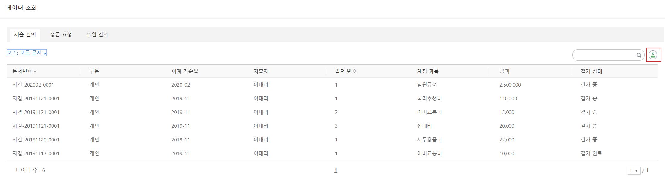Image resolution: width=665 pixels, height=180 pixels.
Task: Open document 지결-20191120-0001
Action: (x=36, y=140)
